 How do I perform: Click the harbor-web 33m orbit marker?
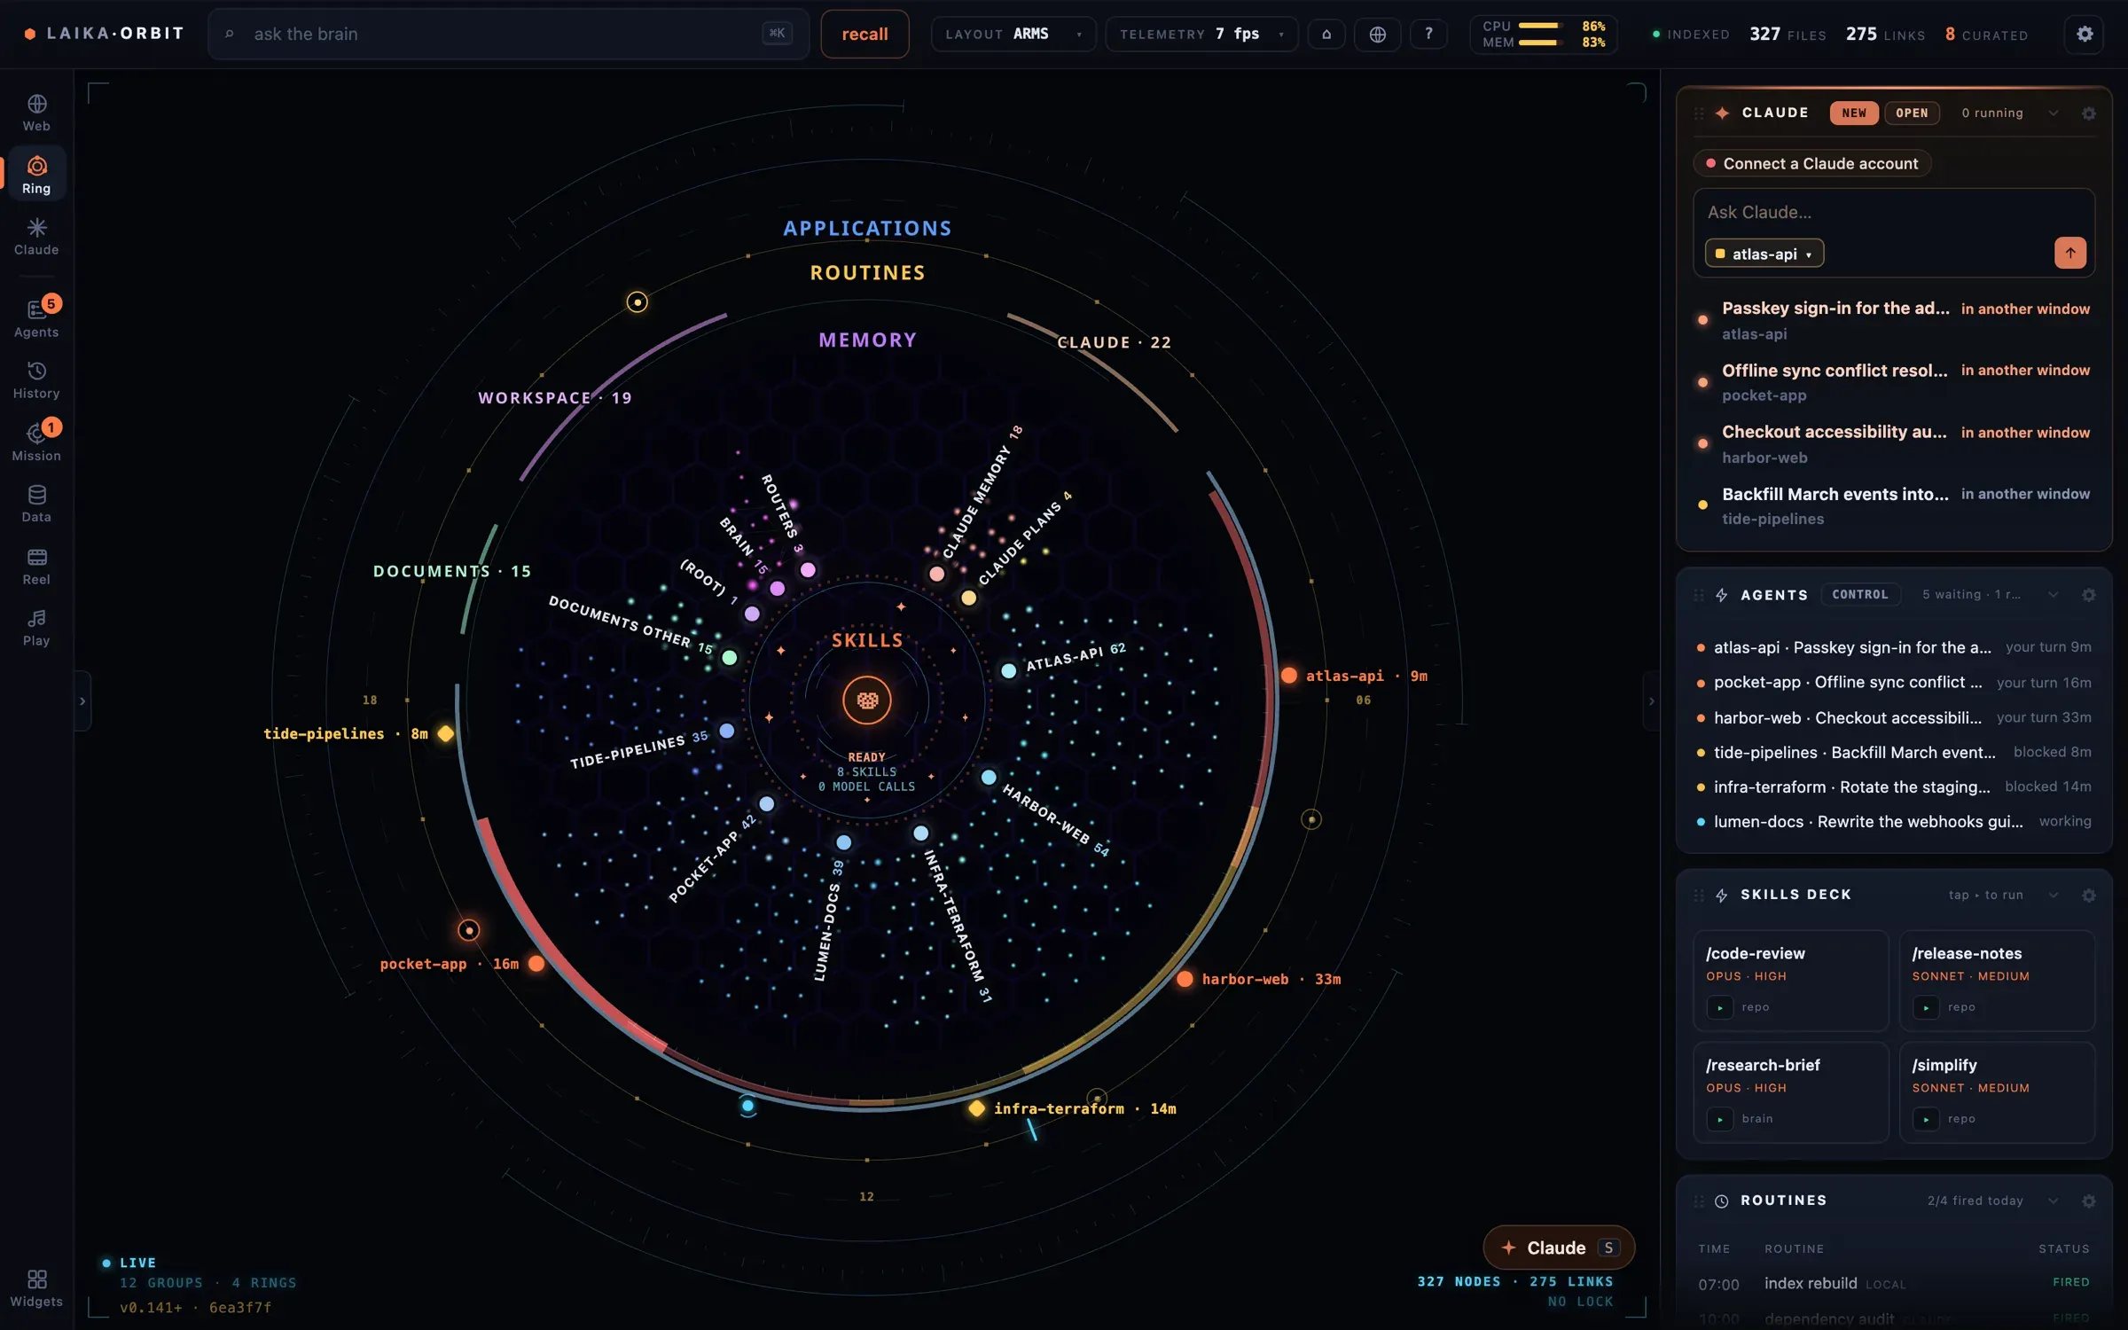tap(1185, 979)
